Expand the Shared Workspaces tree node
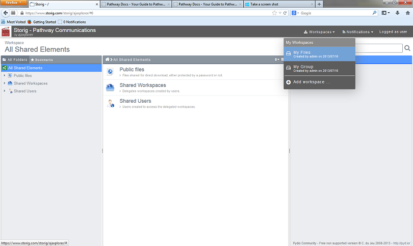This screenshot has height=246, width=413. [5, 83]
